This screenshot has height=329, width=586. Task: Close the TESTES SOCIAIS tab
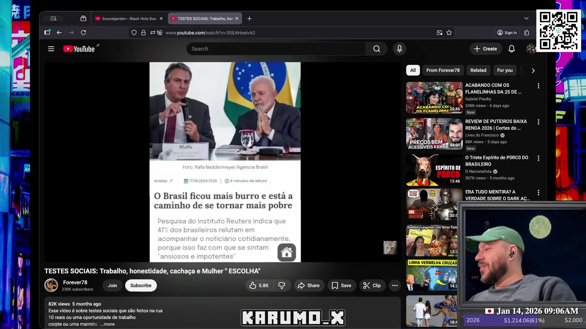click(x=237, y=19)
